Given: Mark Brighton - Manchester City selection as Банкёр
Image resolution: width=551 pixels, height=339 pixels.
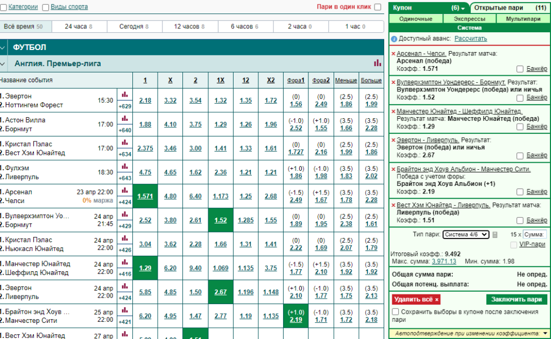Looking at the screenshot, I should 520,192.
